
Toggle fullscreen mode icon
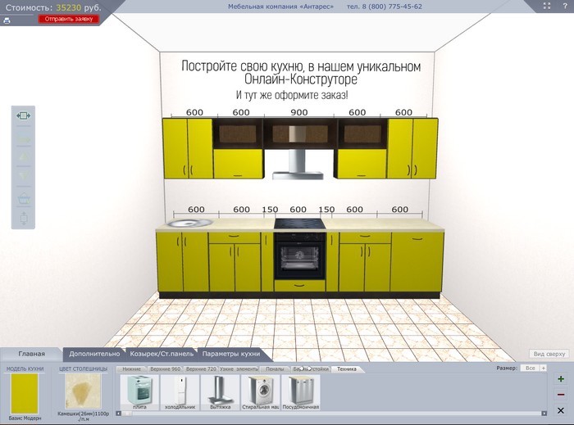click(546, 6)
